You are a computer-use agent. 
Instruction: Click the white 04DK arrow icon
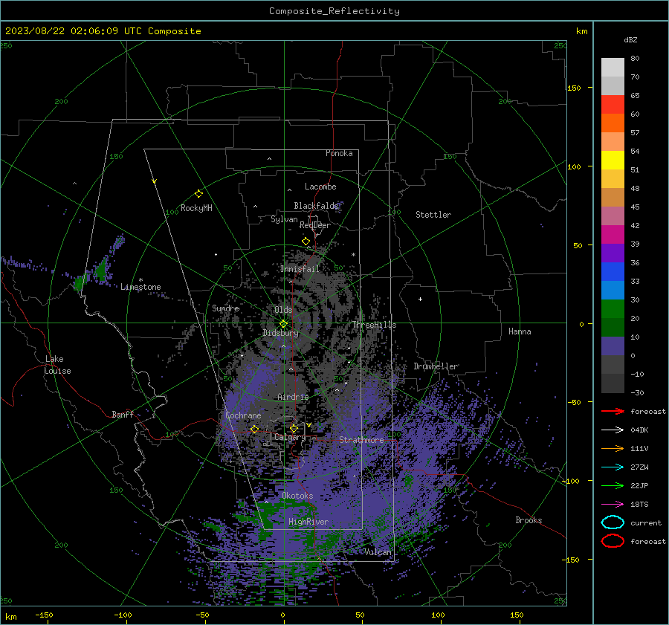click(x=613, y=430)
